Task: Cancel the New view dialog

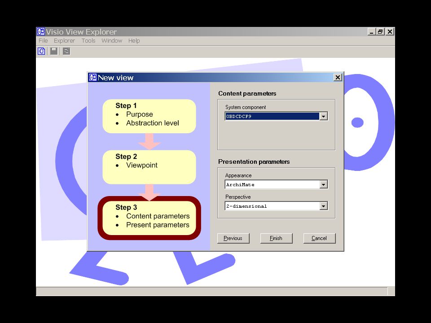Action: (x=319, y=238)
